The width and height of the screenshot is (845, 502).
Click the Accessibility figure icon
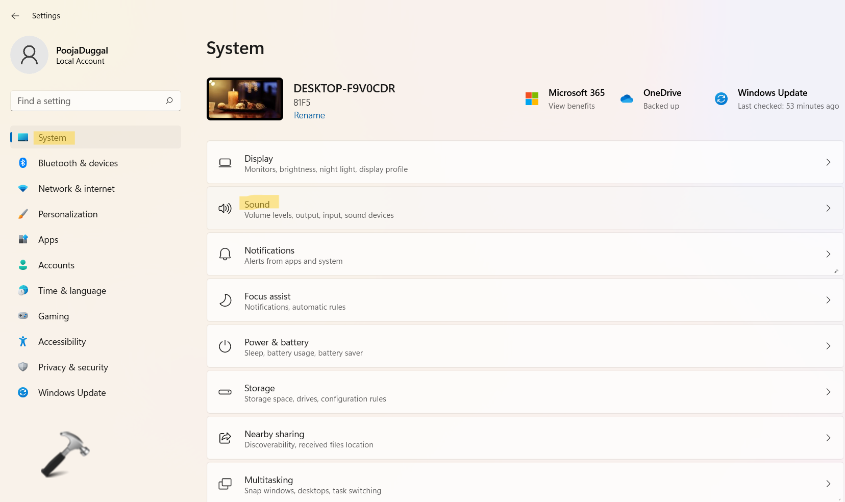coord(23,341)
